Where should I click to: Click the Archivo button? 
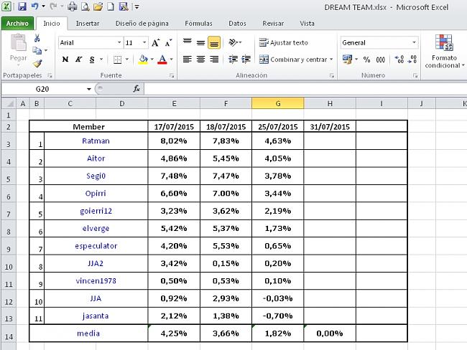[17, 23]
